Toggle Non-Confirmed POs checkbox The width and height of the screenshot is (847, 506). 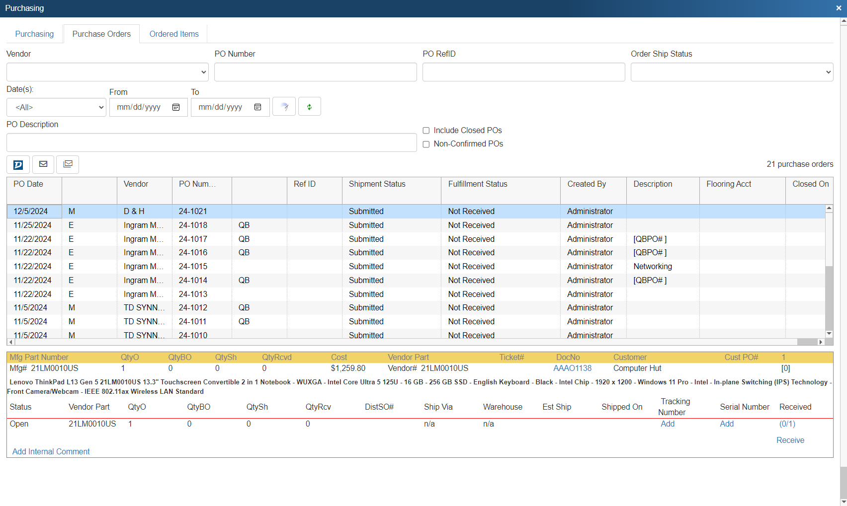(426, 144)
